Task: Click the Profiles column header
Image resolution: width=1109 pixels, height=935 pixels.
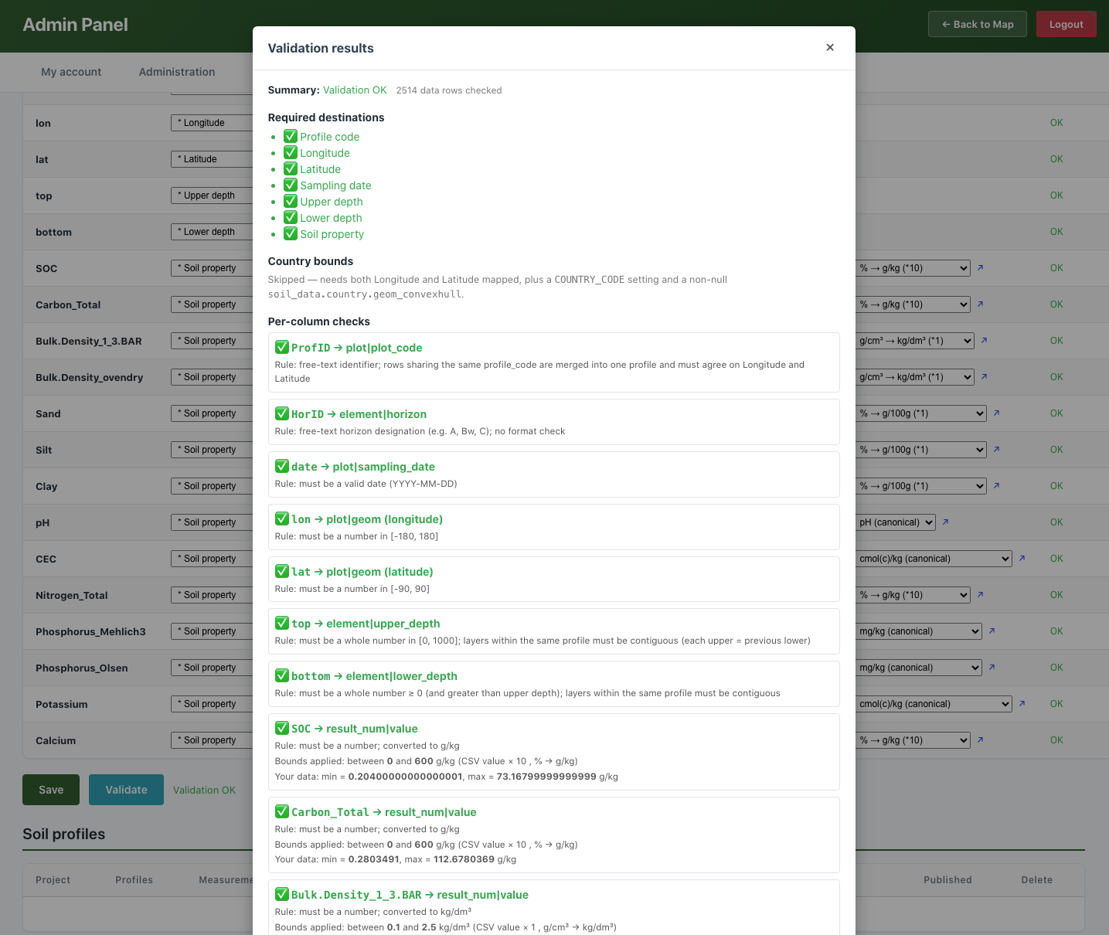Action: point(134,879)
